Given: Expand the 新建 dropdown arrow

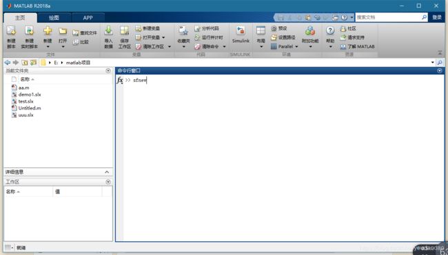Looking at the screenshot, I should click(x=48, y=47).
